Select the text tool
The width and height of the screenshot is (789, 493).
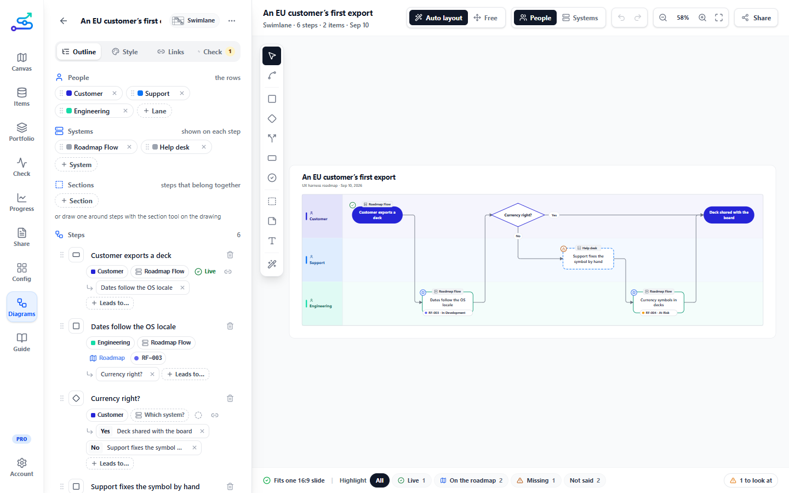coord(272,241)
